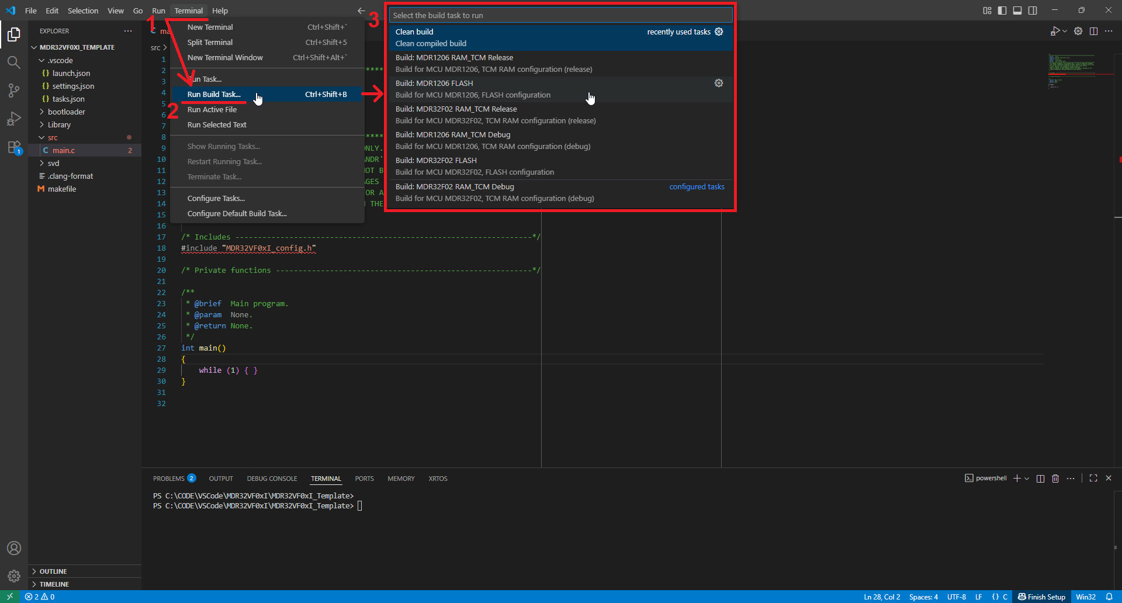Open the Extensions view

click(x=14, y=147)
